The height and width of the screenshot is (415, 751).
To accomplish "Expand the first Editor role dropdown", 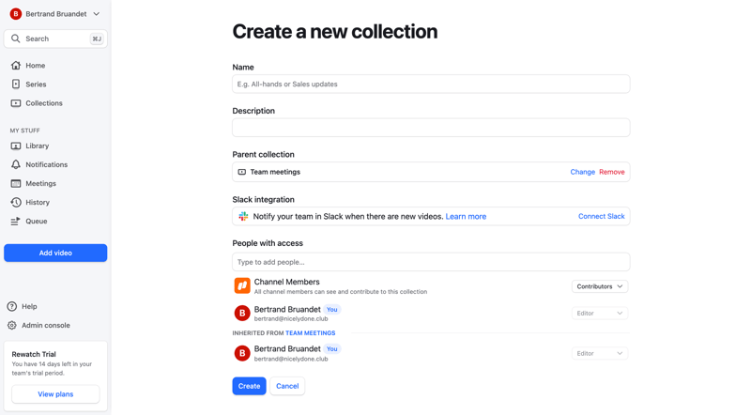I will coord(600,314).
